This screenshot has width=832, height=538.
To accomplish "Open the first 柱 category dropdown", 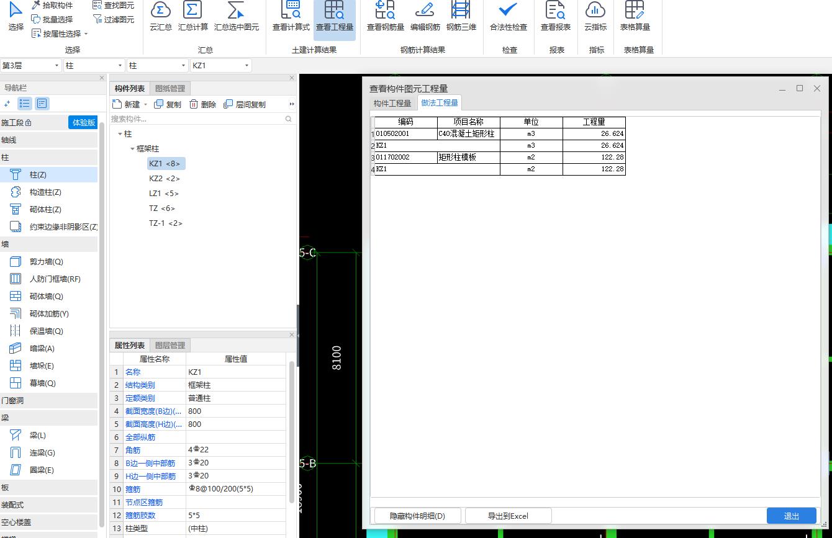I will (x=94, y=65).
